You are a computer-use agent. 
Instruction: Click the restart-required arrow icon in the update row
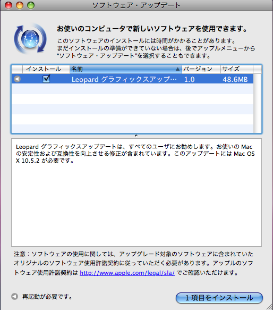[17, 79]
